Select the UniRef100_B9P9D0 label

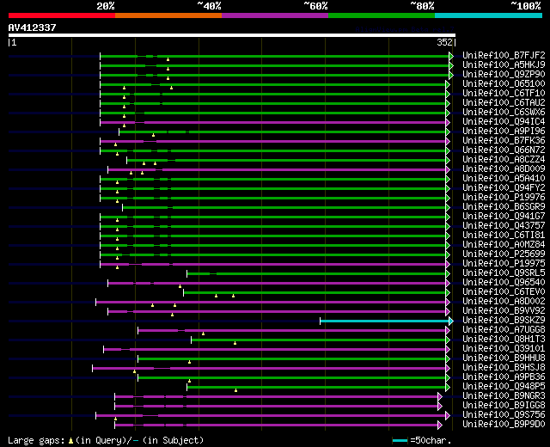coord(504,425)
